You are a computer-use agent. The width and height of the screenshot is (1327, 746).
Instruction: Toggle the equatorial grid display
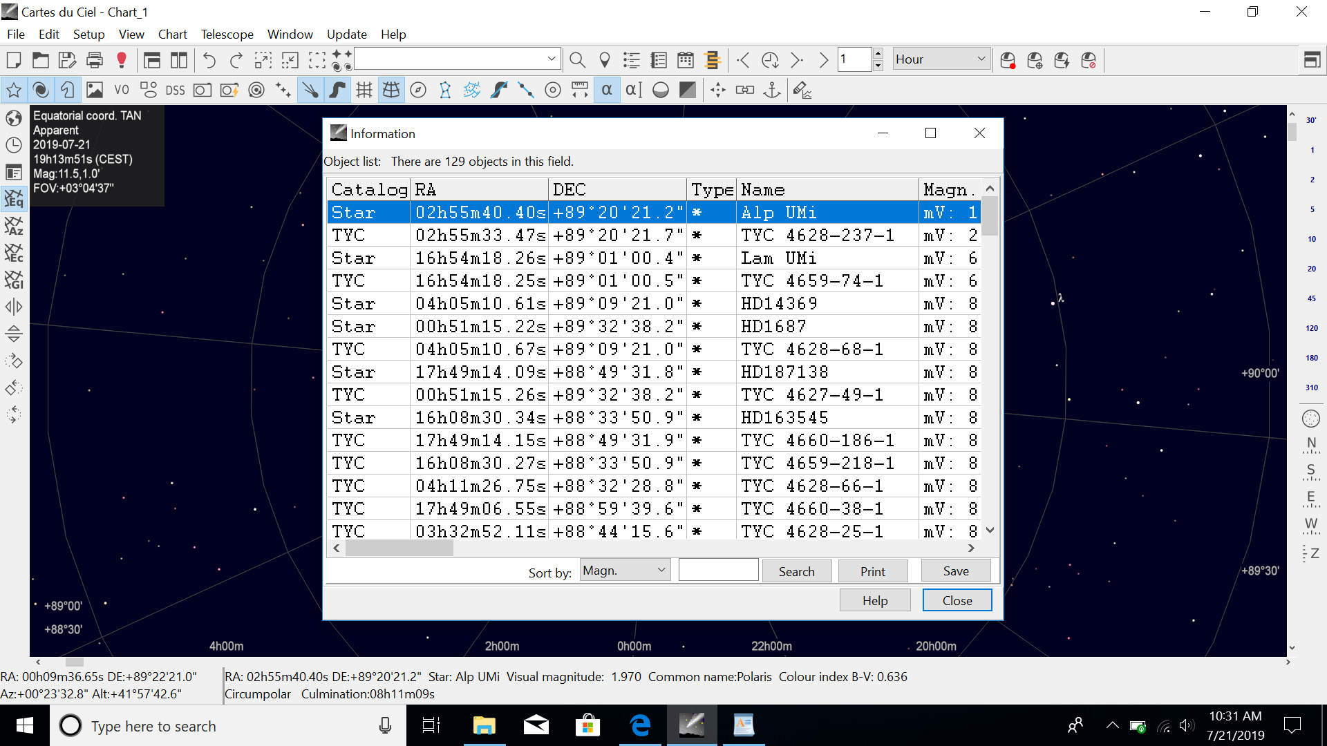(391, 90)
